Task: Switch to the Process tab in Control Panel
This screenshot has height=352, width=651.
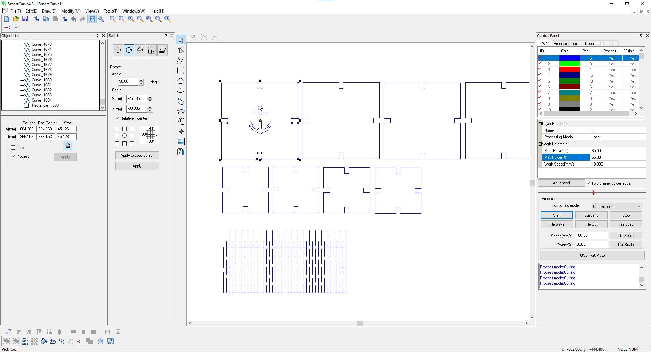Action: (x=560, y=43)
